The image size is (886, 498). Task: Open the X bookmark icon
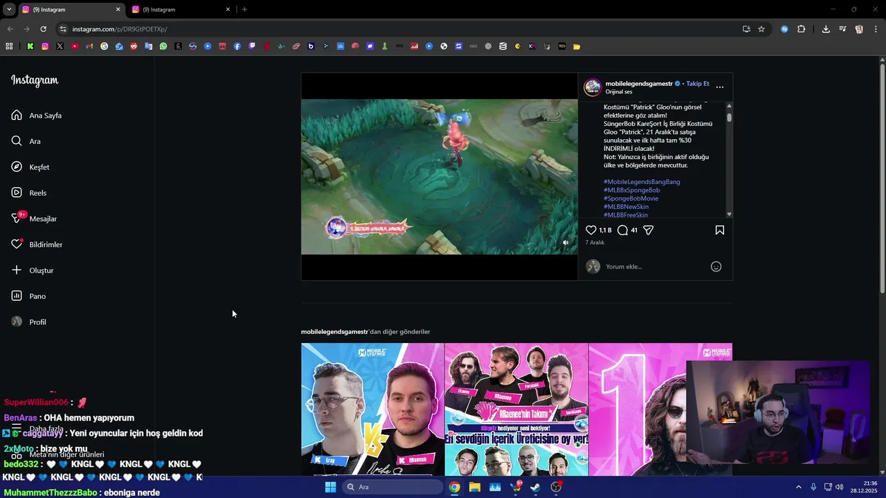tap(60, 46)
